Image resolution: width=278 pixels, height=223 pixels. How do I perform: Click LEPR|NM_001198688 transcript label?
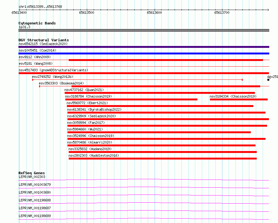tap(35, 200)
